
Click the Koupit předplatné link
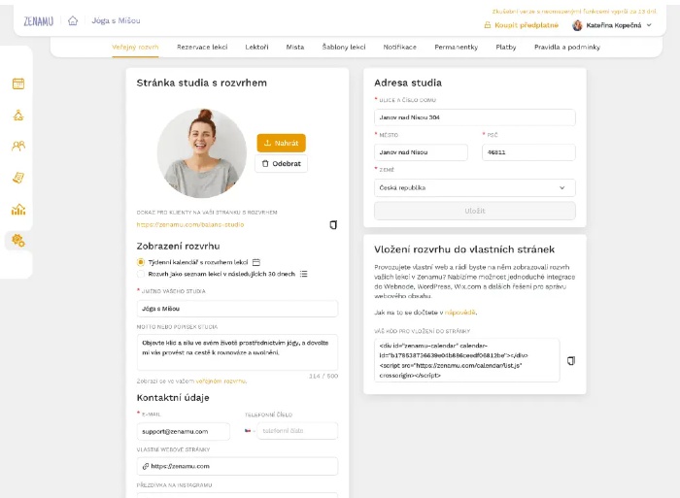pyautogui.click(x=525, y=25)
